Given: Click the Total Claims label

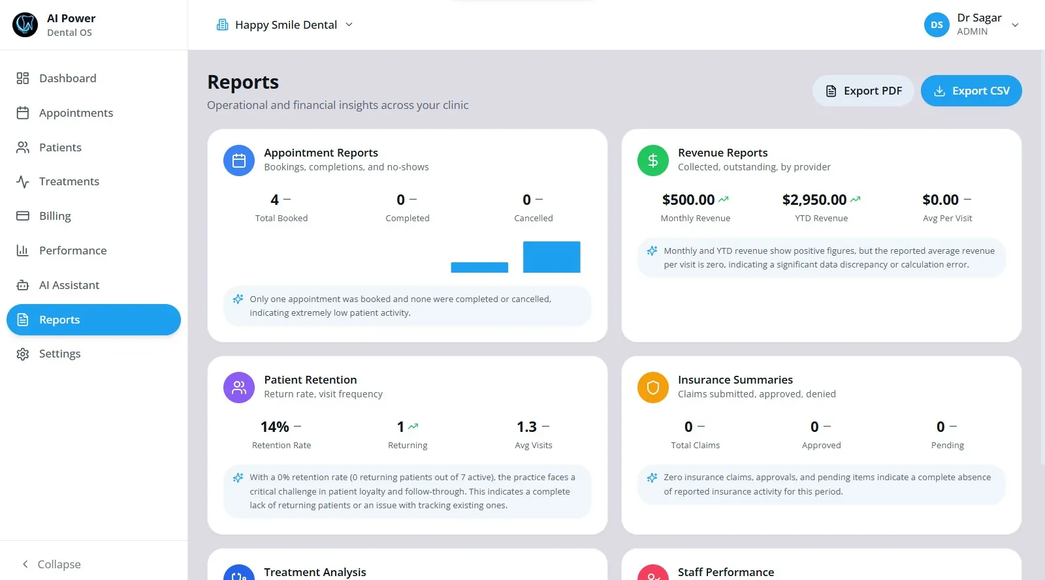Looking at the screenshot, I should [696, 445].
